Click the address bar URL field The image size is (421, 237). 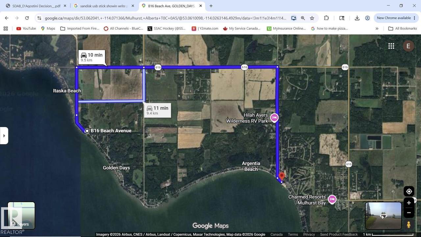coord(165,18)
